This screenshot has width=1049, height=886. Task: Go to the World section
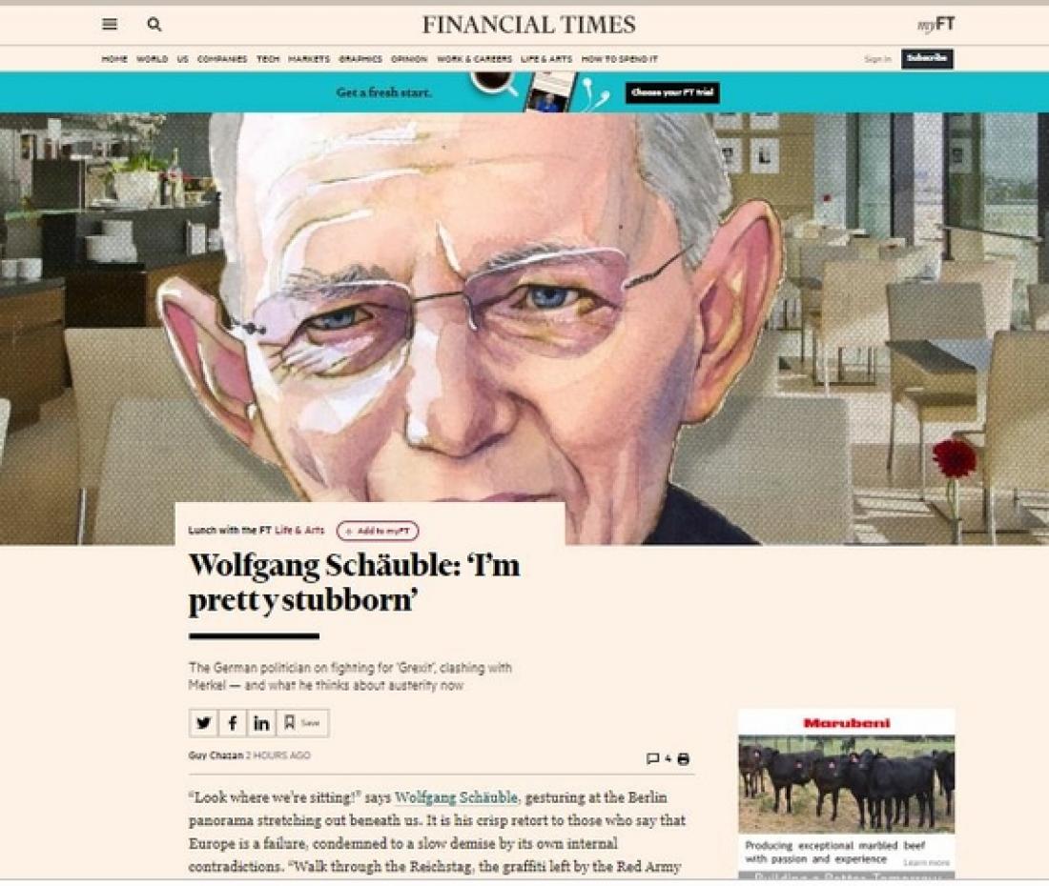click(152, 59)
